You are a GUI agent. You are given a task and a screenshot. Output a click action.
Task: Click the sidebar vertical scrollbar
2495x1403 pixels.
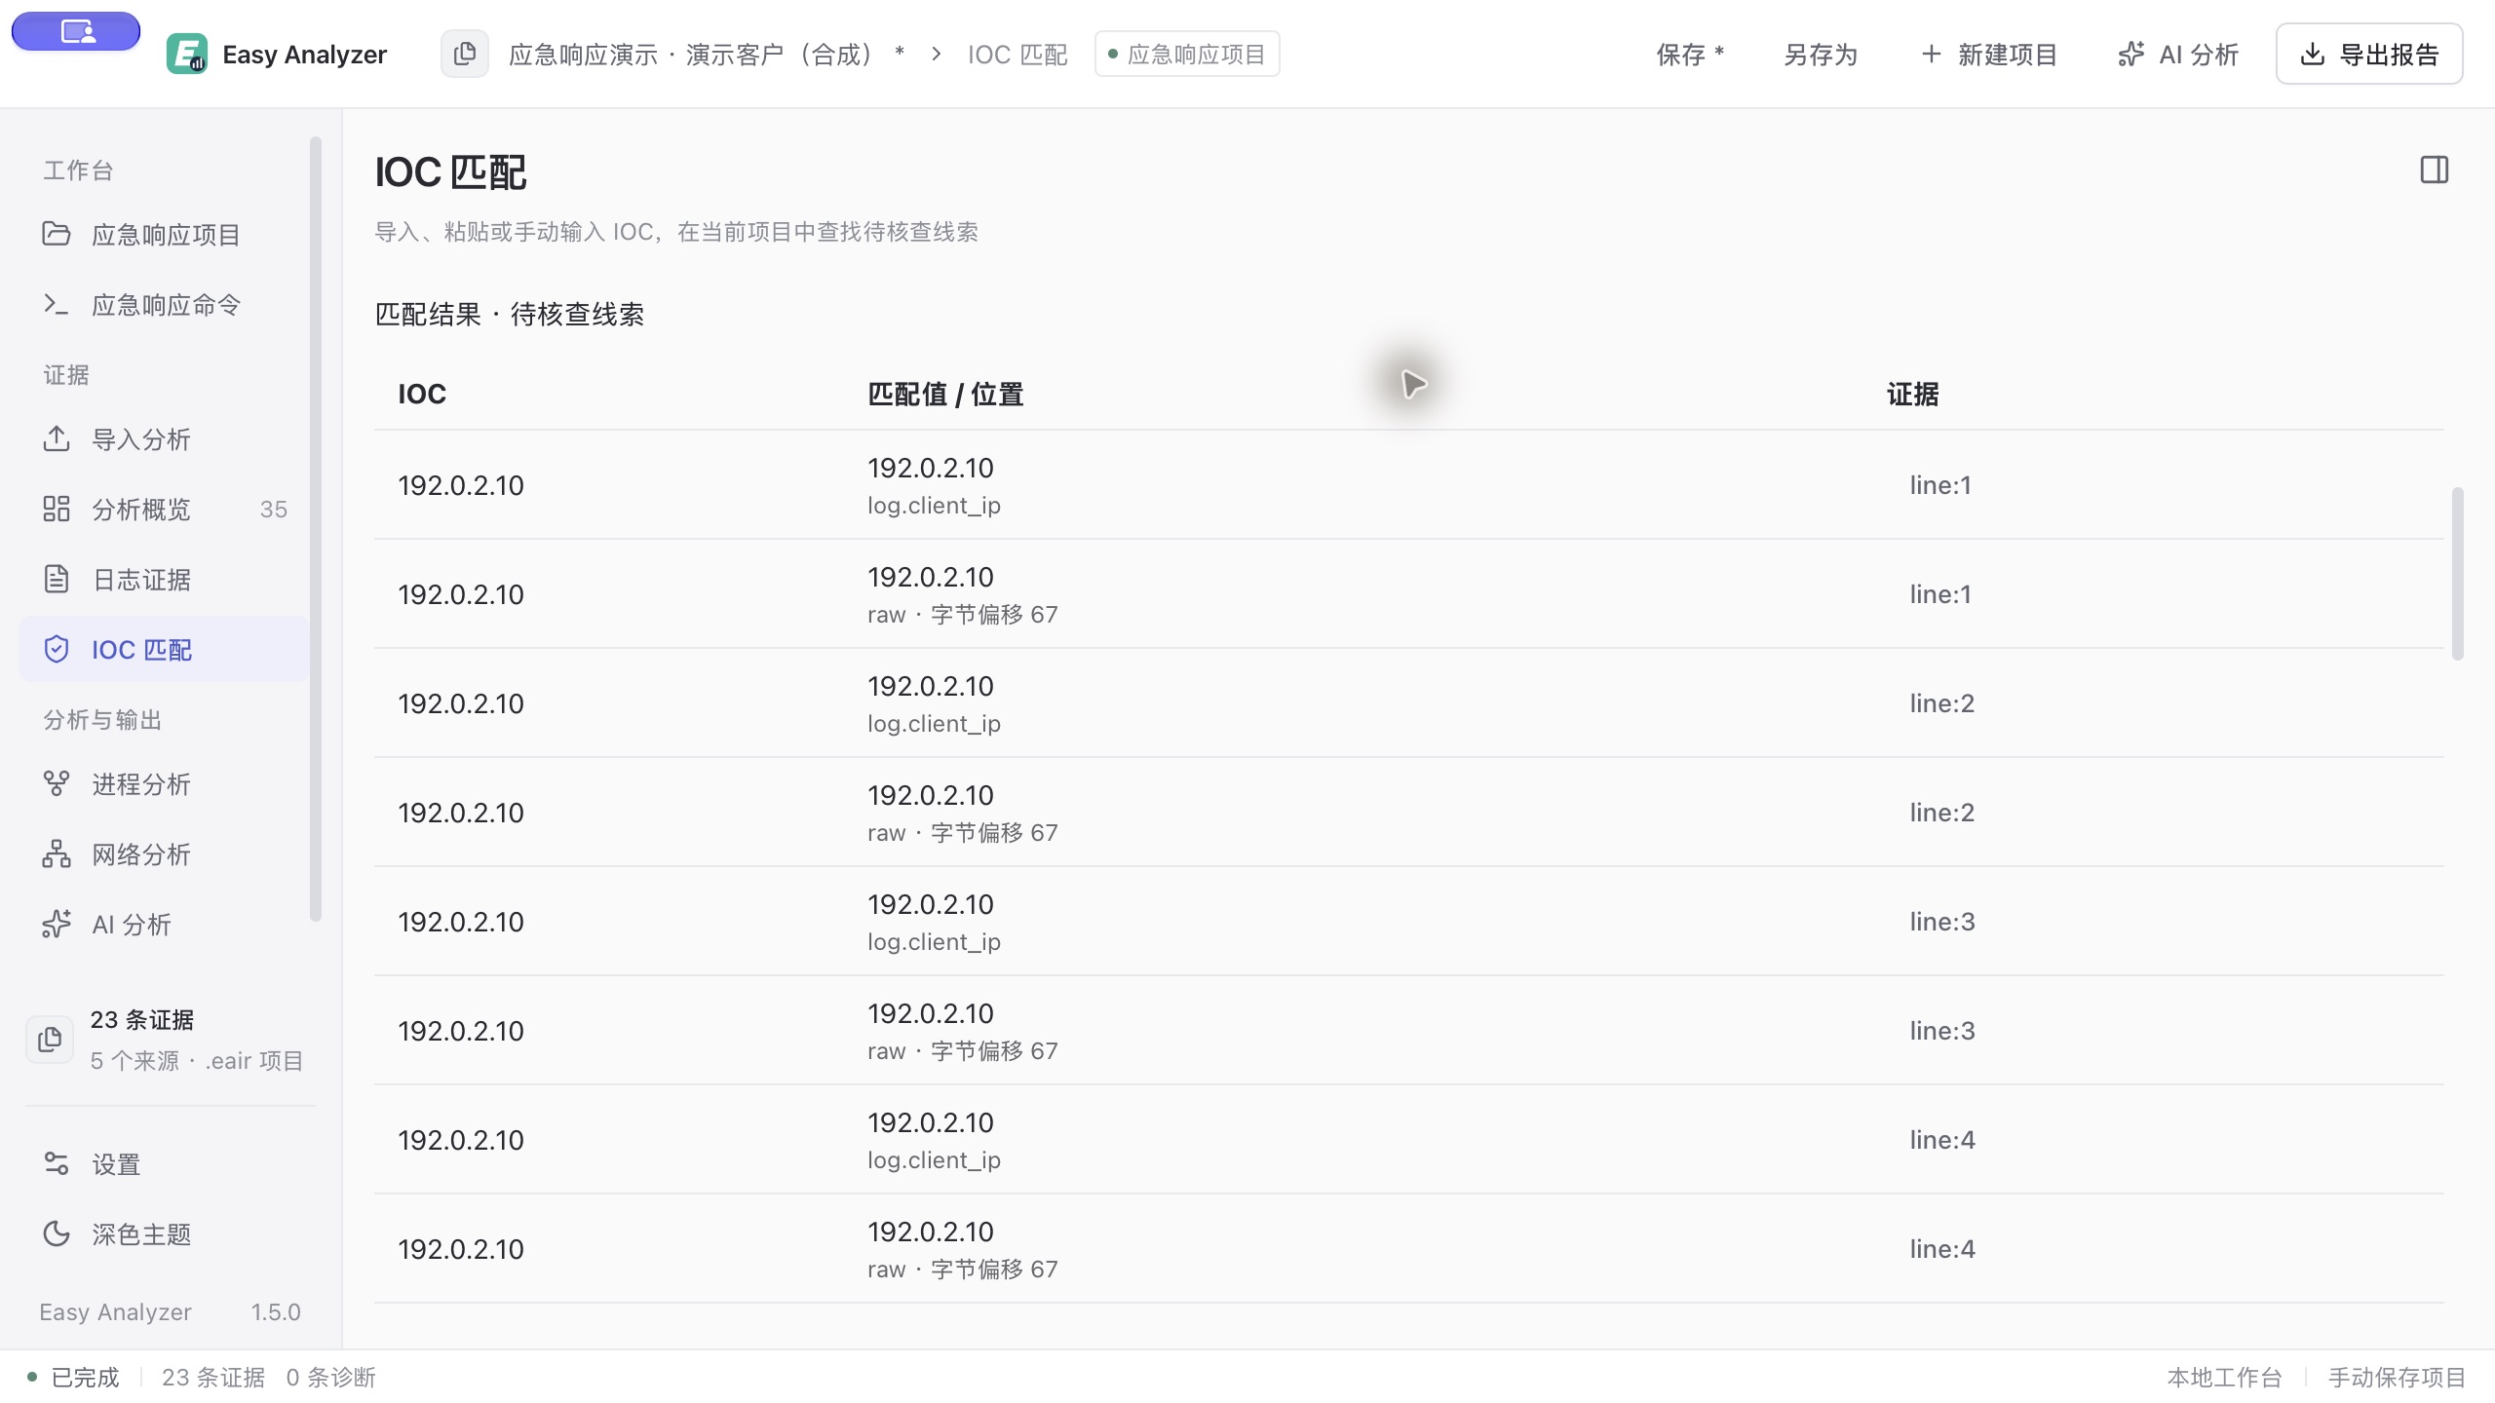point(315,528)
